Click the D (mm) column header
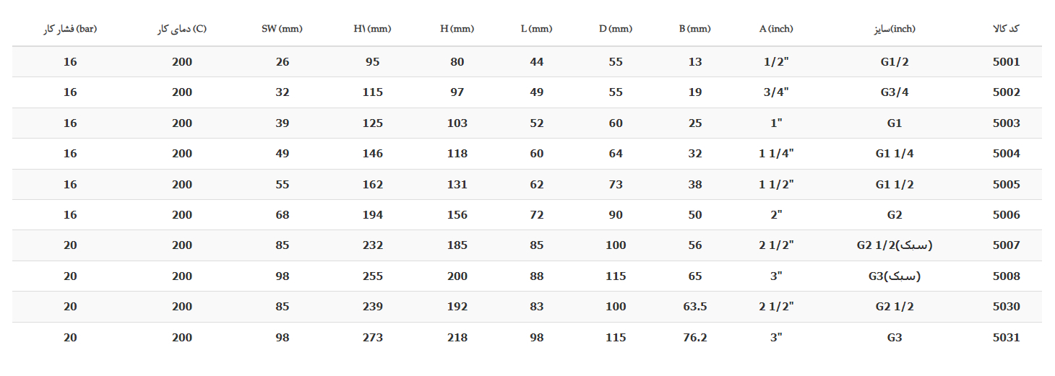This screenshot has width=1055, height=376. (616, 29)
